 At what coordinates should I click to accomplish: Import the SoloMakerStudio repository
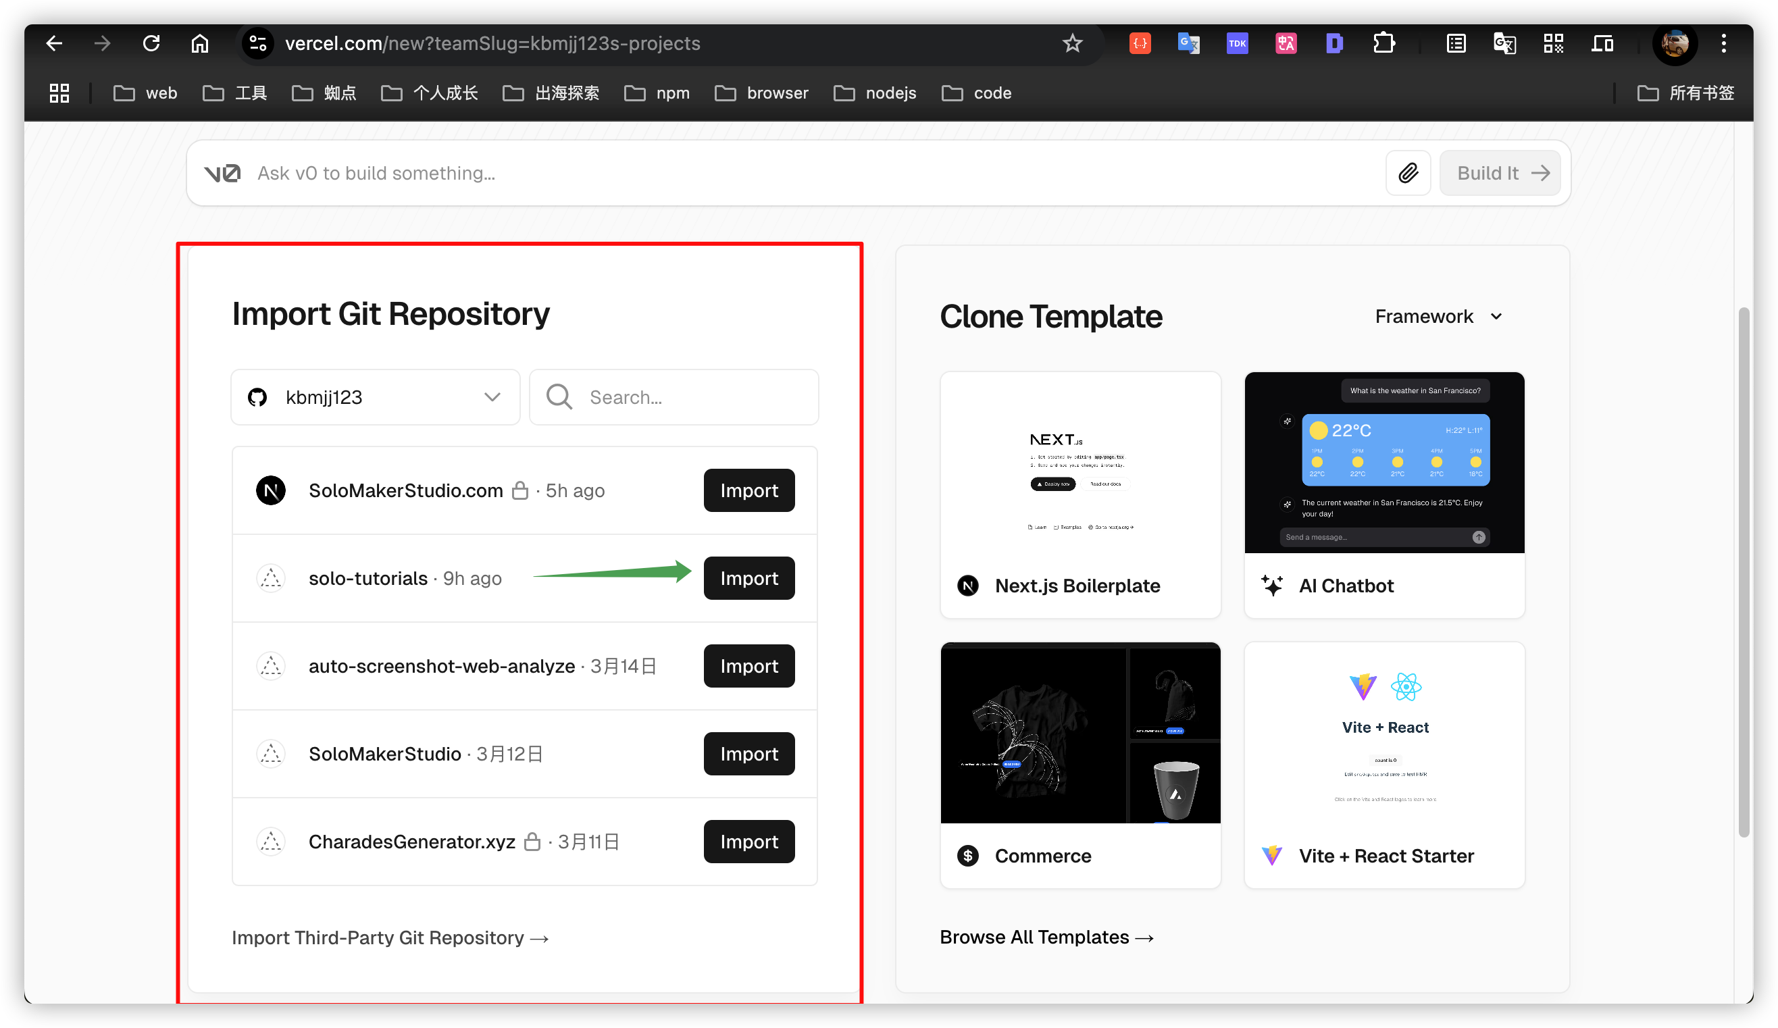coord(748,754)
